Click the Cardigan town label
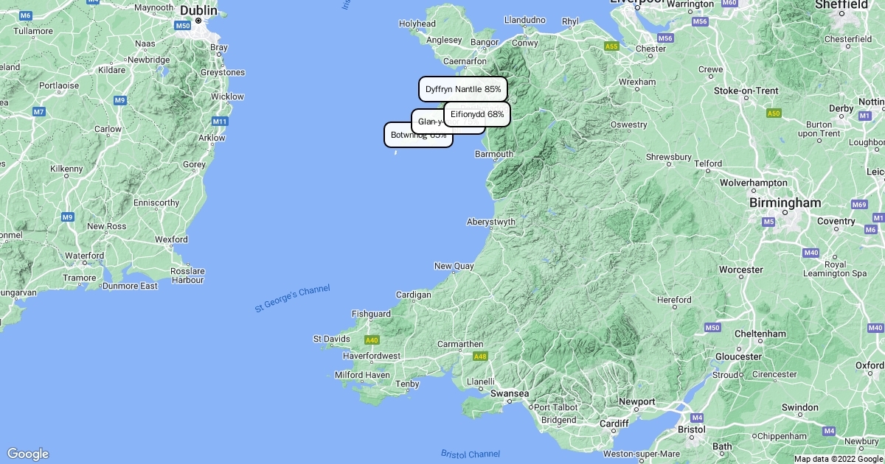This screenshot has height=464, width=885. pos(413,295)
